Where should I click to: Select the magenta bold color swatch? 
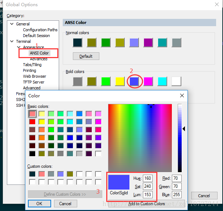pyautogui.click(x=148, y=81)
